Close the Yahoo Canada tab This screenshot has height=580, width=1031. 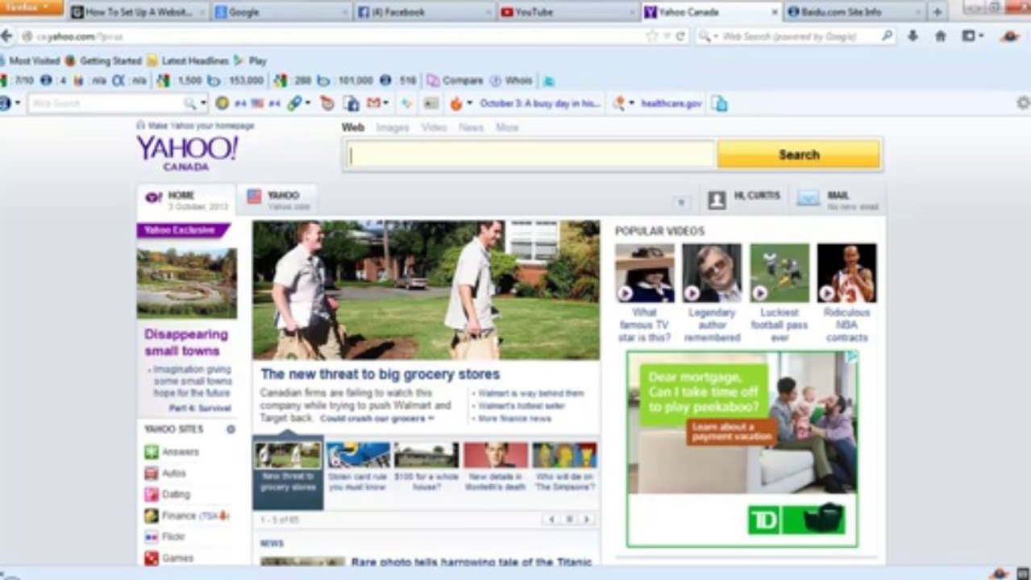click(775, 12)
